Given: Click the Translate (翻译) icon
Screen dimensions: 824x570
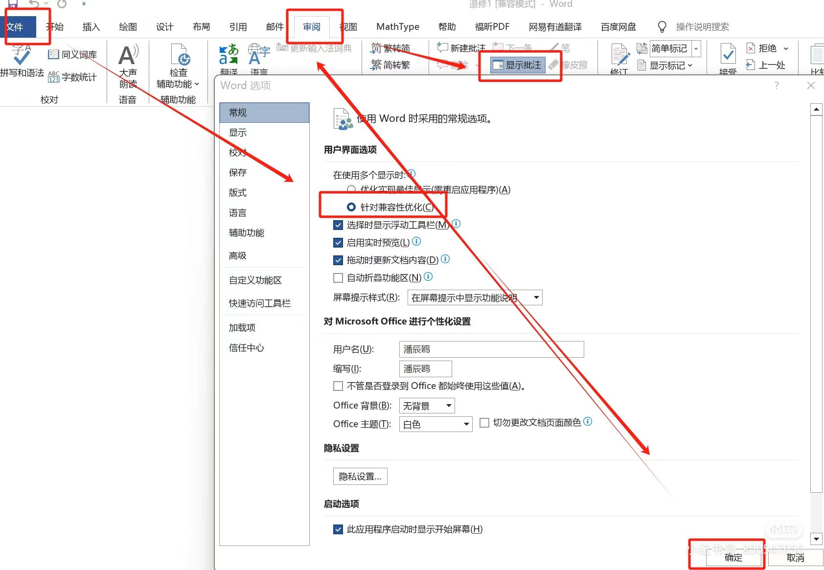Looking at the screenshot, I should (x=229, y=55).
